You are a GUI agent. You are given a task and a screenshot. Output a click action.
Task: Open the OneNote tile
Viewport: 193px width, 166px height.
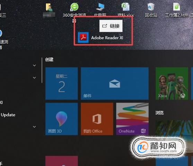[x=132, y=119]
